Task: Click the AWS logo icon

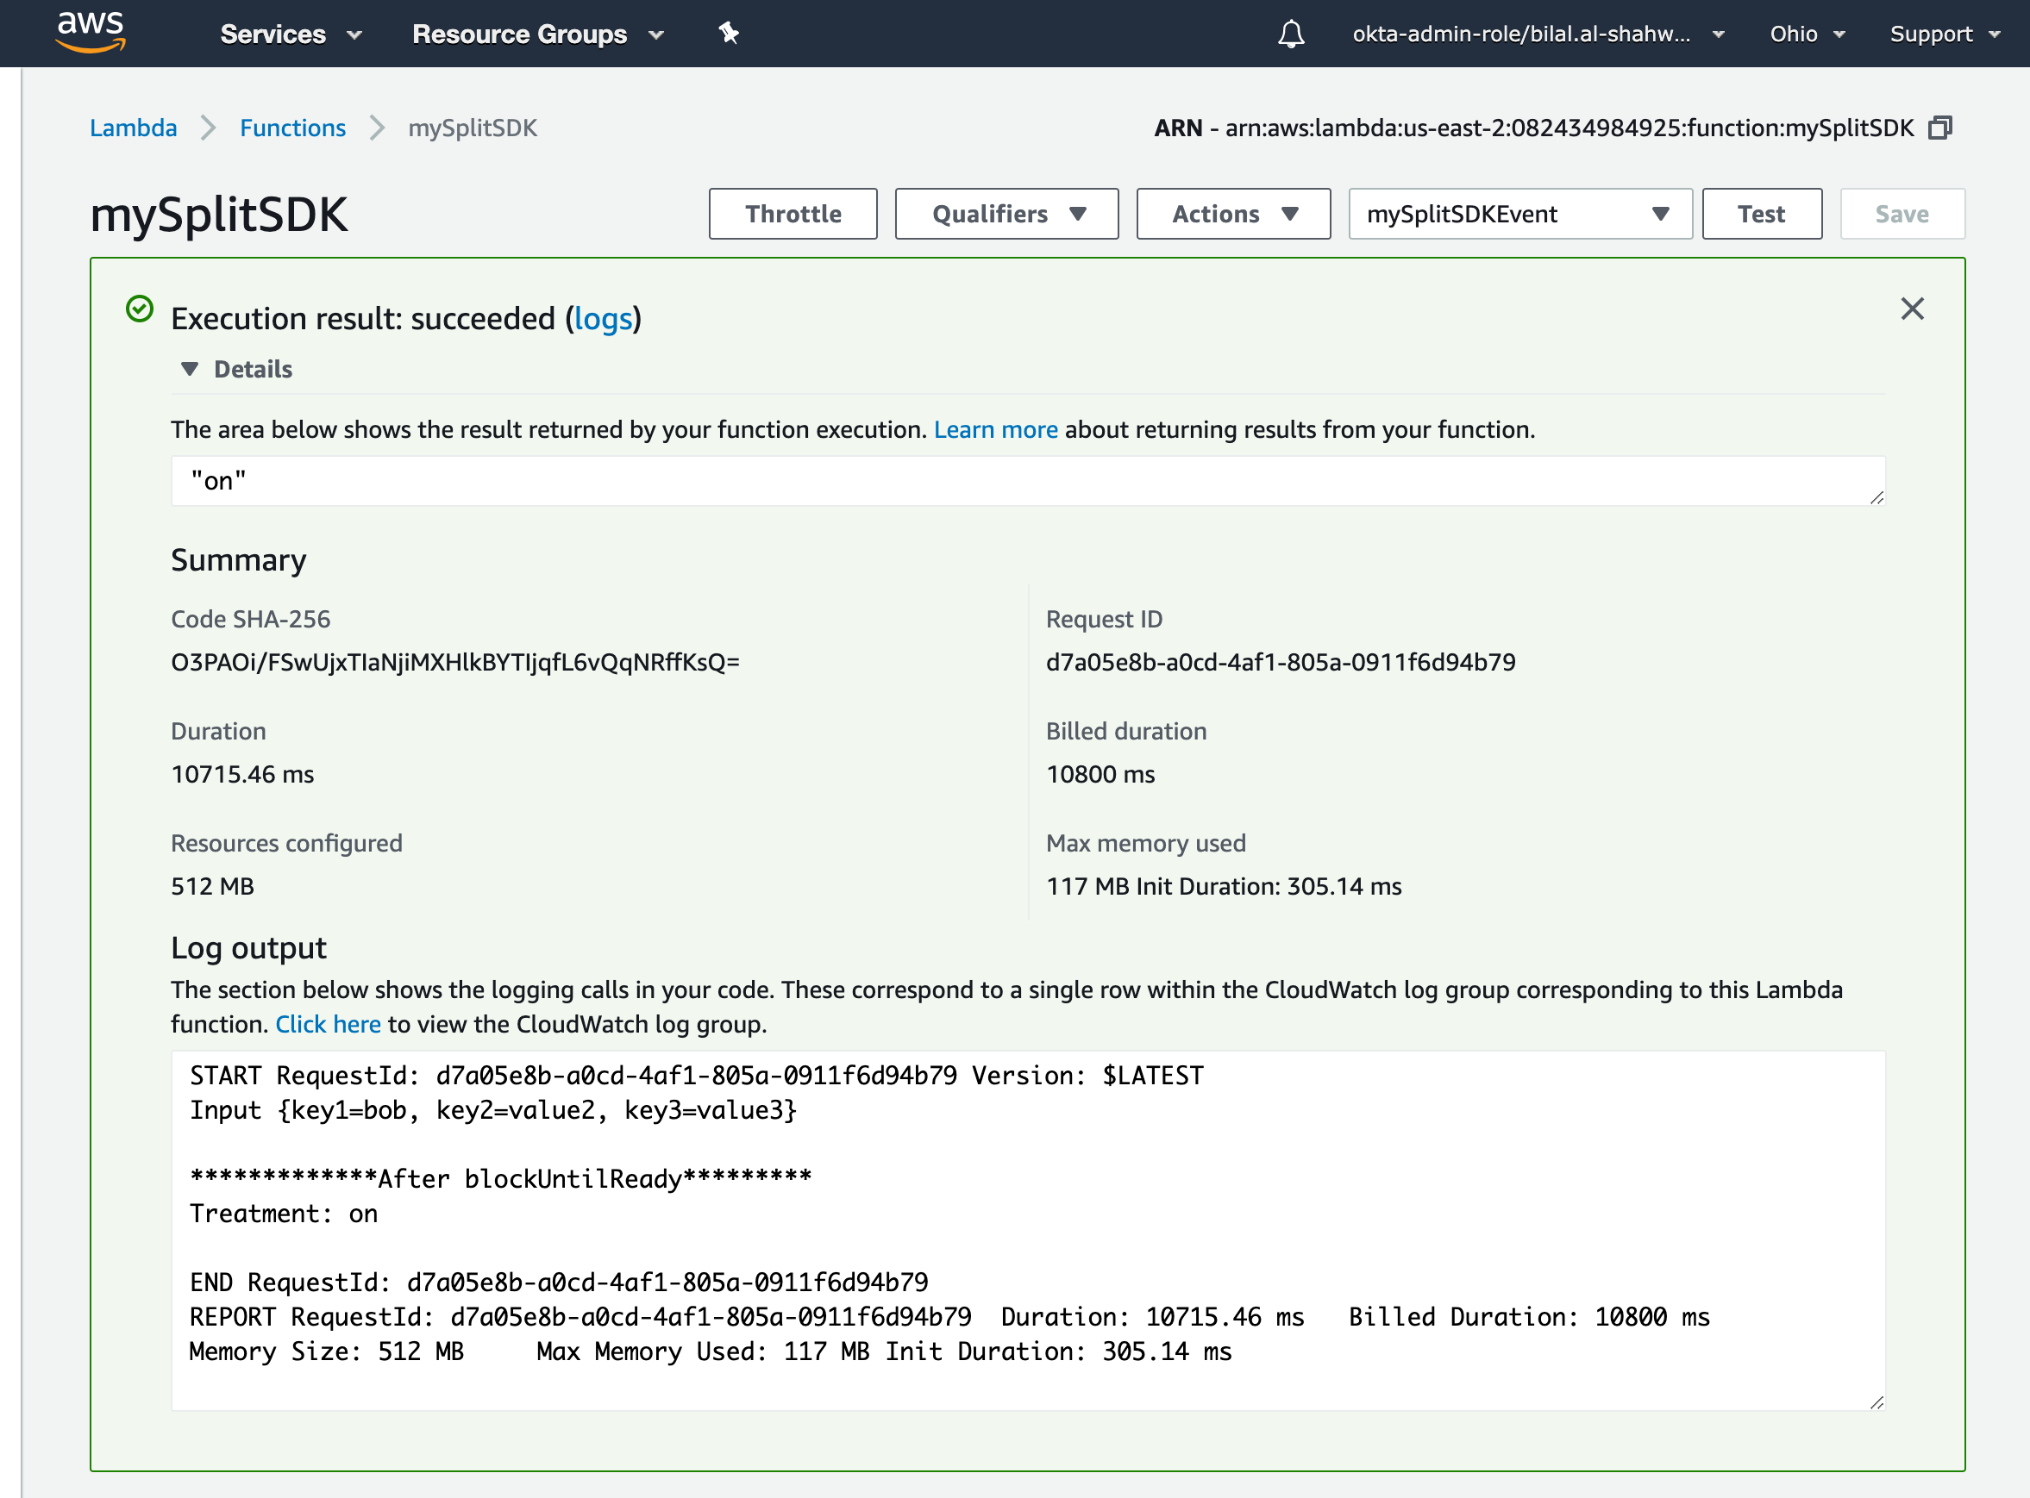Action: [91, 33]
